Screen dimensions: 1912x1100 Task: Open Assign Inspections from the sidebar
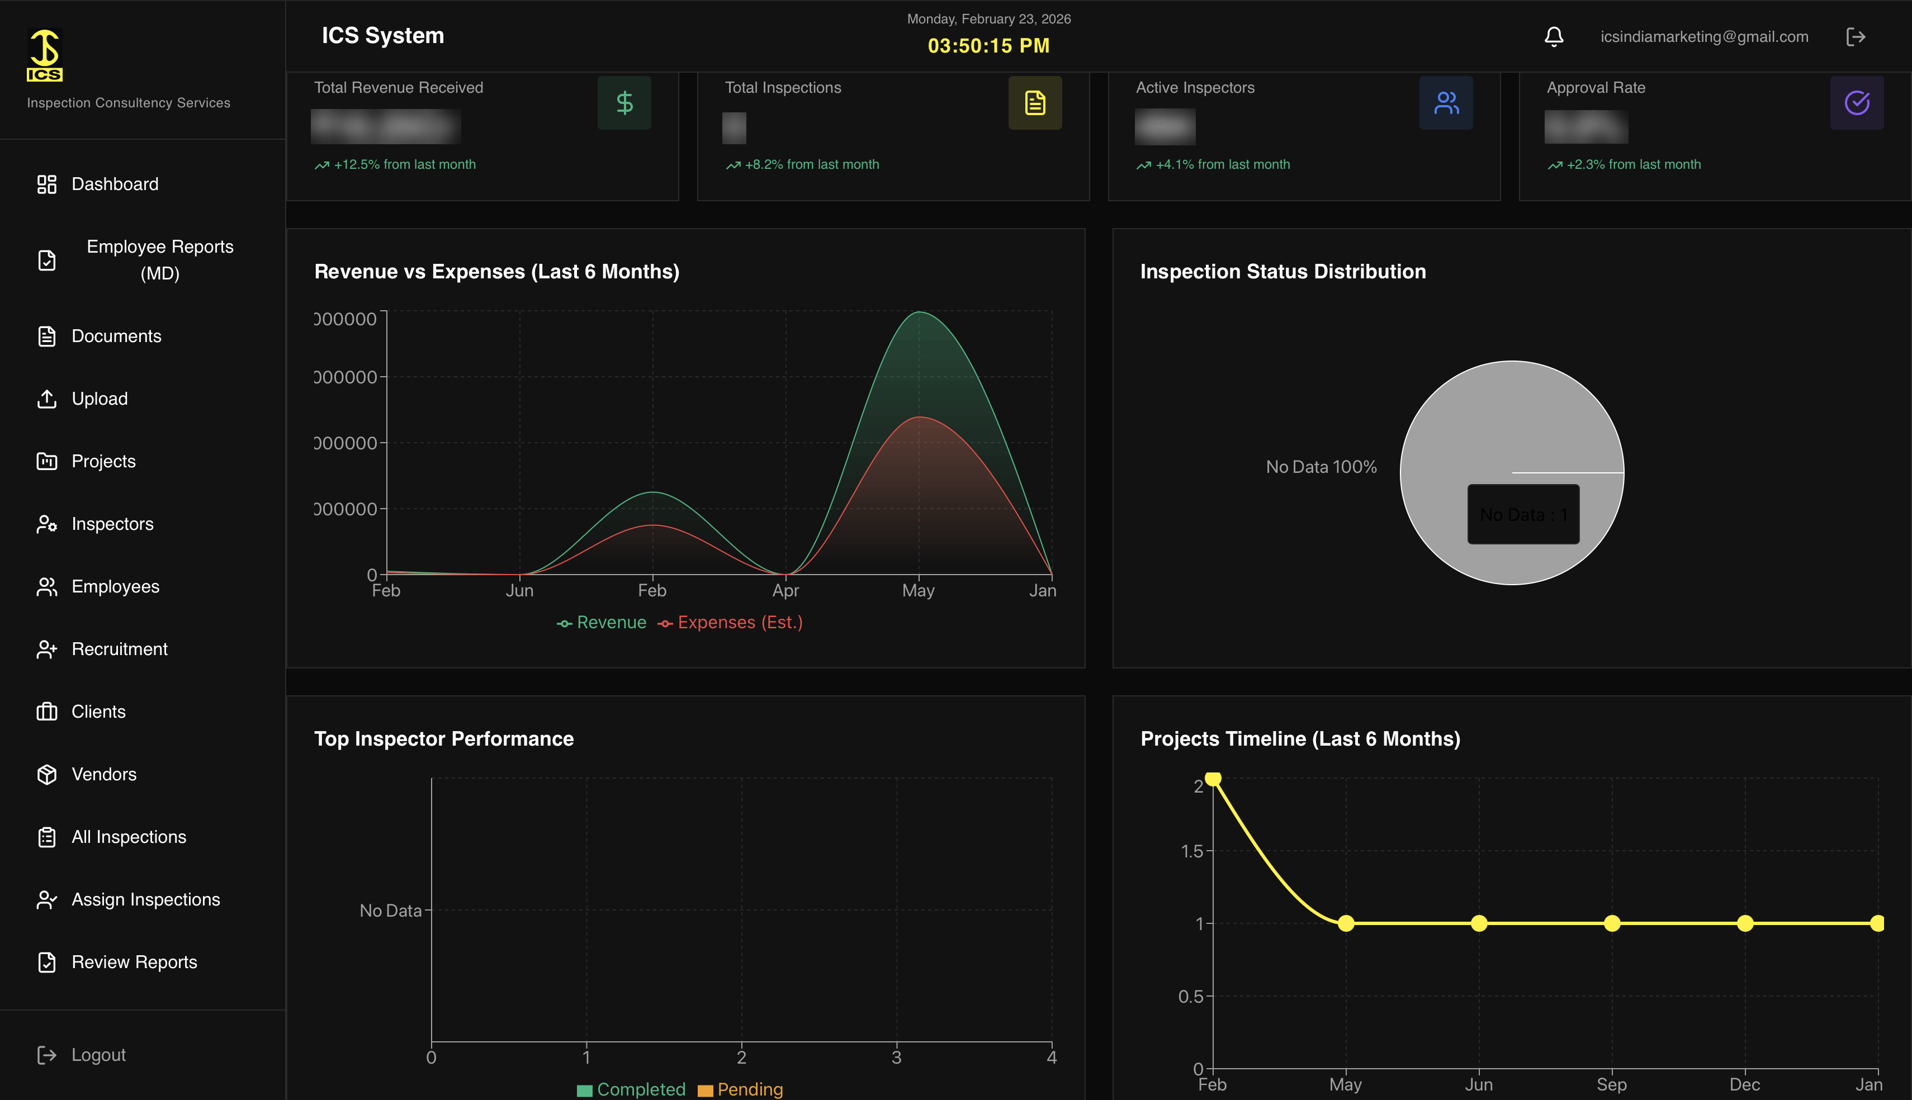pyautogui.click(x=145, y=899)
